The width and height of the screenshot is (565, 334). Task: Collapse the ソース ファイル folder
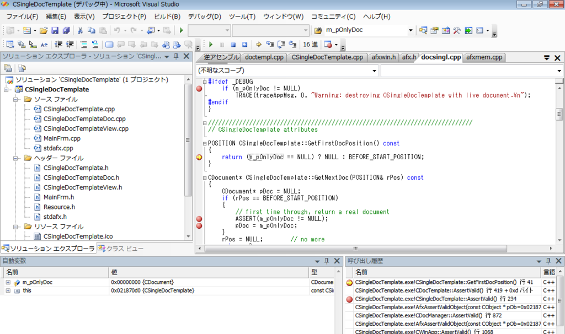15,99
